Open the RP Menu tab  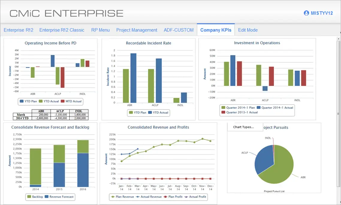coord(100,30)
